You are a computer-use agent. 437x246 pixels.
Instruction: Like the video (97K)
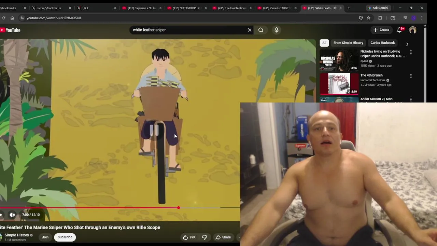(x=189, y=237)
